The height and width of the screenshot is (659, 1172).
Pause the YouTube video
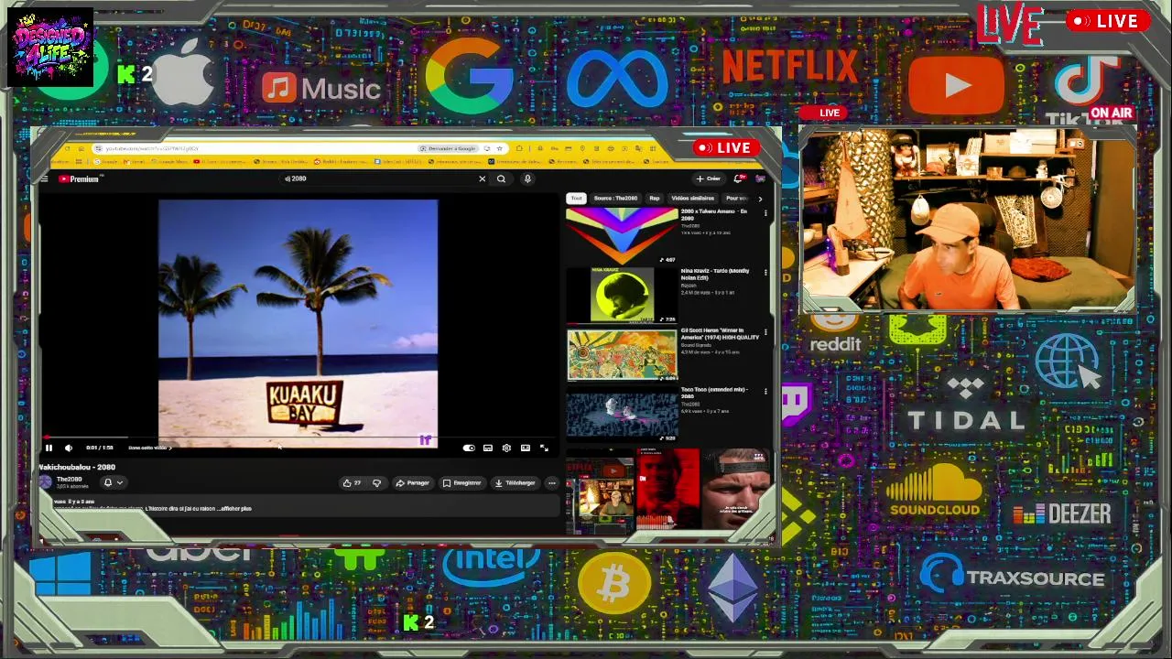point(49,448)
